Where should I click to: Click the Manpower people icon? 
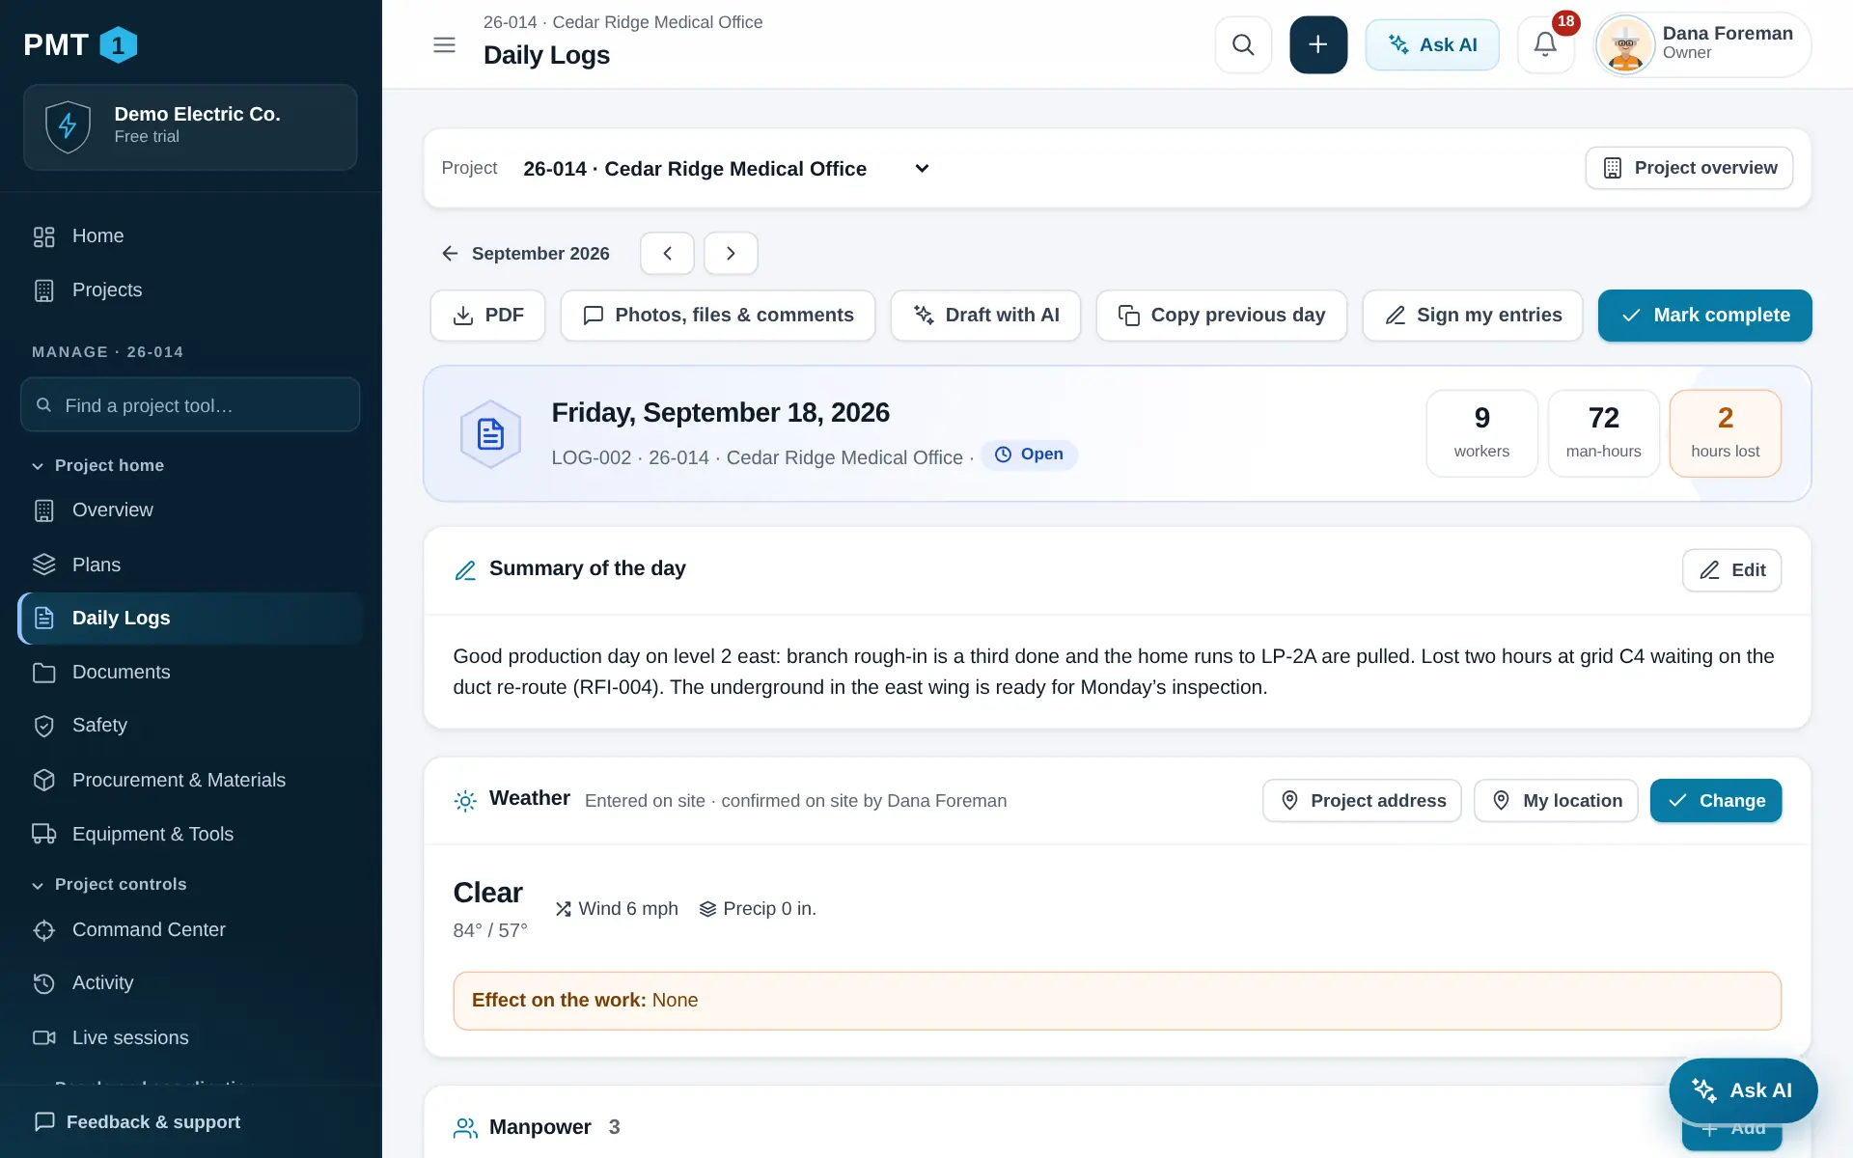[x=465, y=1127]
